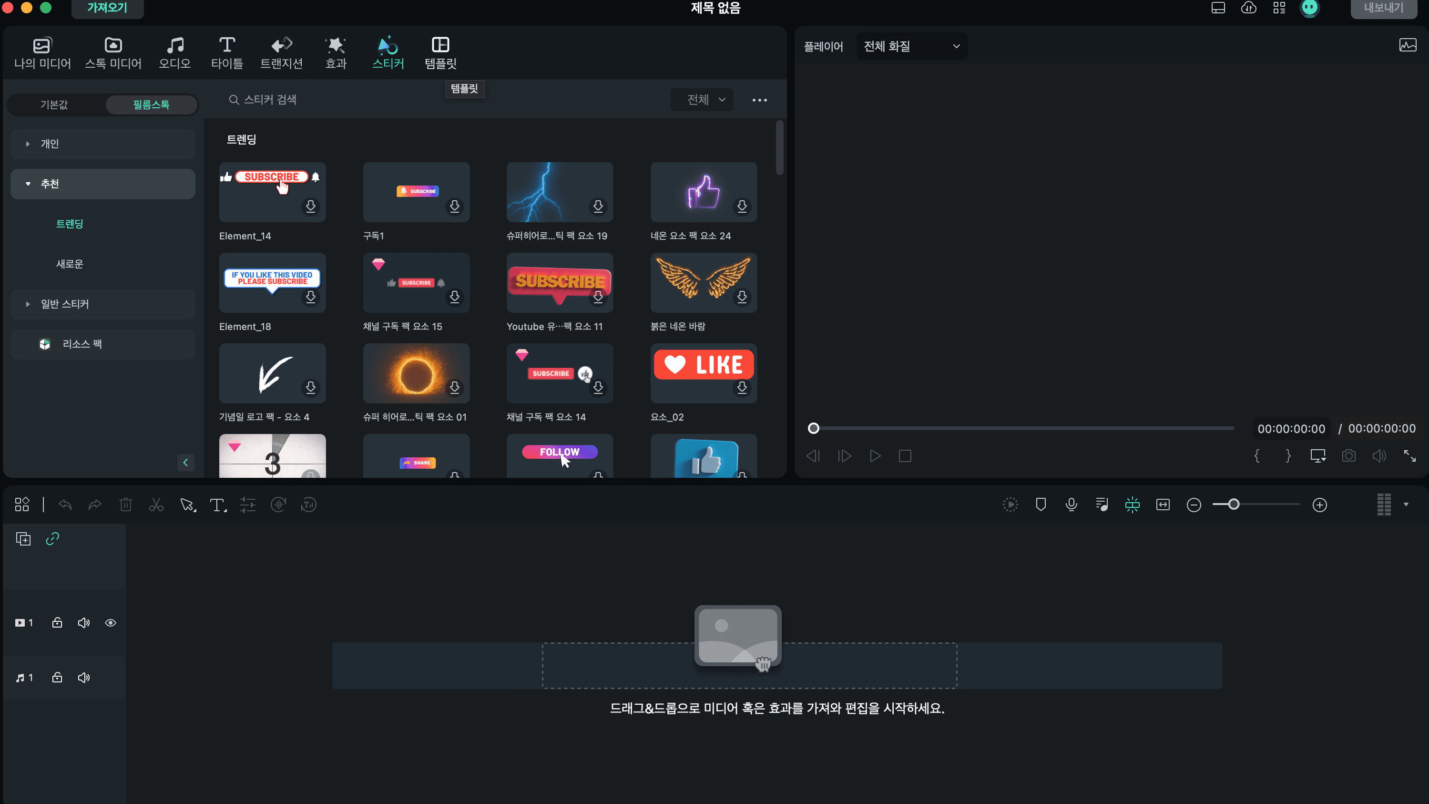Open the 효과 tab

tap(336, 53)
